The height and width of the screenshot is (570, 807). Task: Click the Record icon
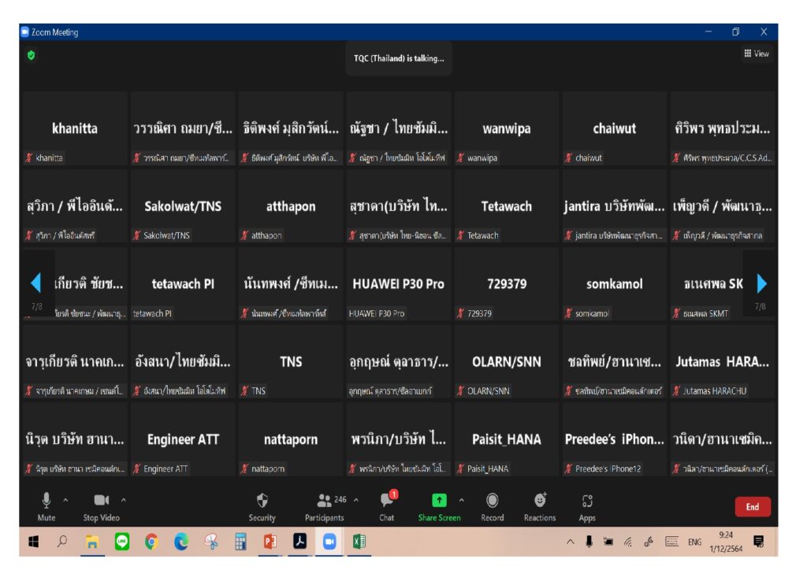pos(492,500)
